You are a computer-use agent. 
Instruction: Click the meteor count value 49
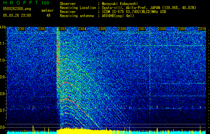[x=48, y=15]
